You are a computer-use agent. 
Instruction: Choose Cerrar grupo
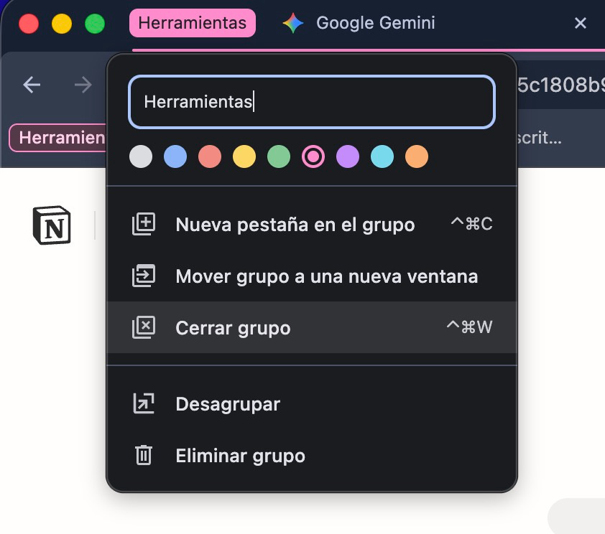coord(312,327)
